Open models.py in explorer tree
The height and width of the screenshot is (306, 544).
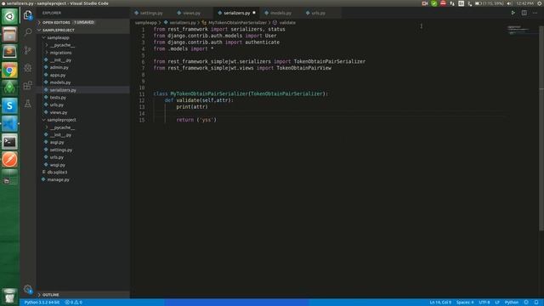[x=60, y=82]
